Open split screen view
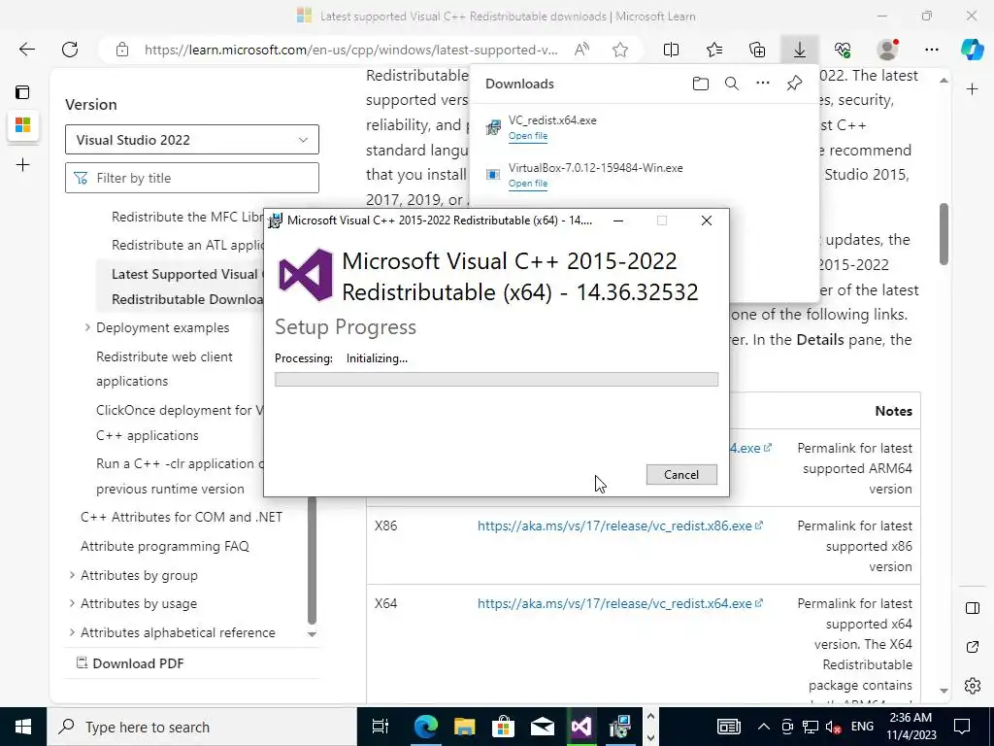 pyautogui.click(x=671, y=50)
